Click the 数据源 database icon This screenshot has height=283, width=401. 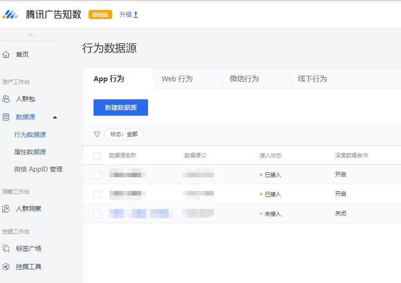pyautogui.click(x=6, y=117)
